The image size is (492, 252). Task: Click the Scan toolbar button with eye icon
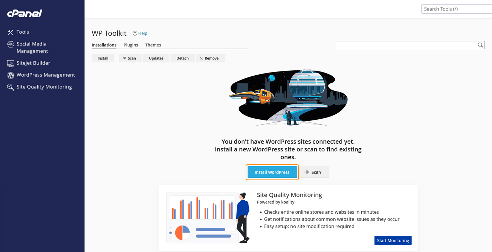130,58
